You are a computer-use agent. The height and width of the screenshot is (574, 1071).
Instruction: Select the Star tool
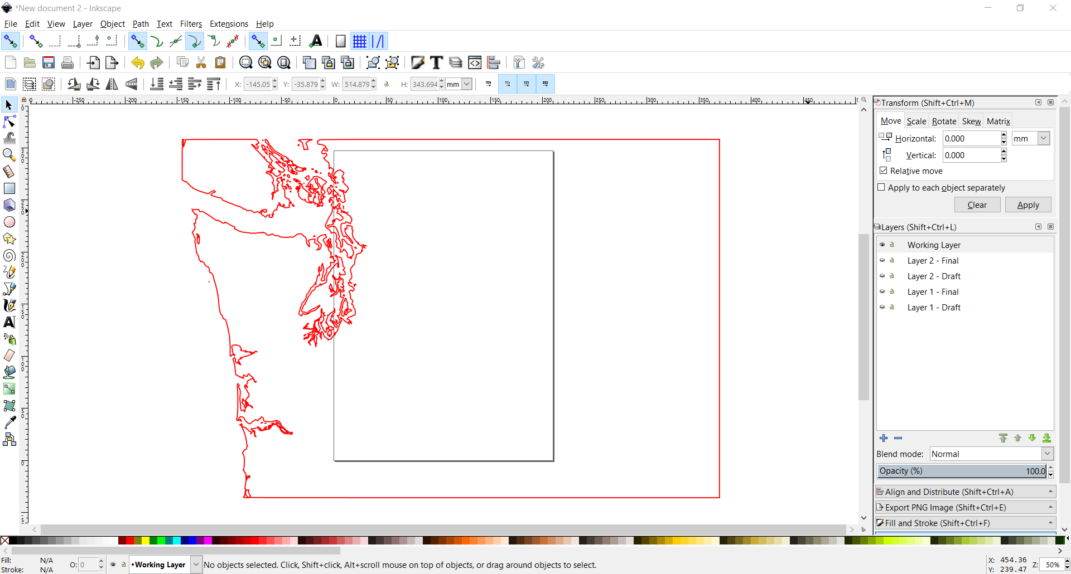[x=9, y=239]
